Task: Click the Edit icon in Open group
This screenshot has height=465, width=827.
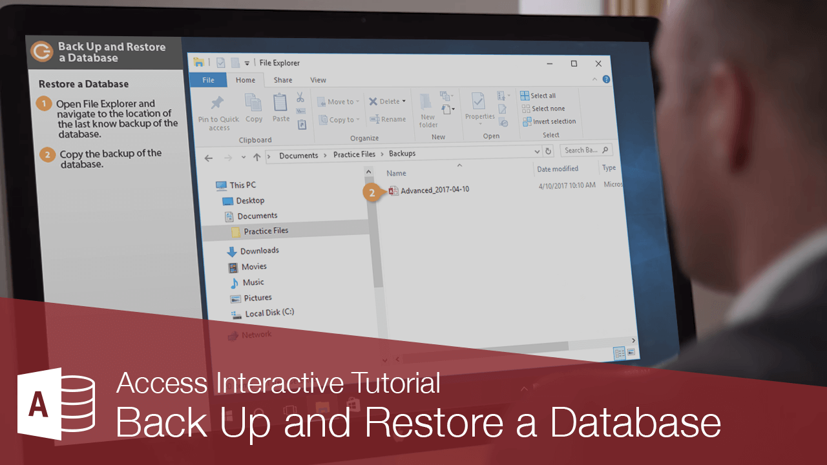Action: click(502, 109)
